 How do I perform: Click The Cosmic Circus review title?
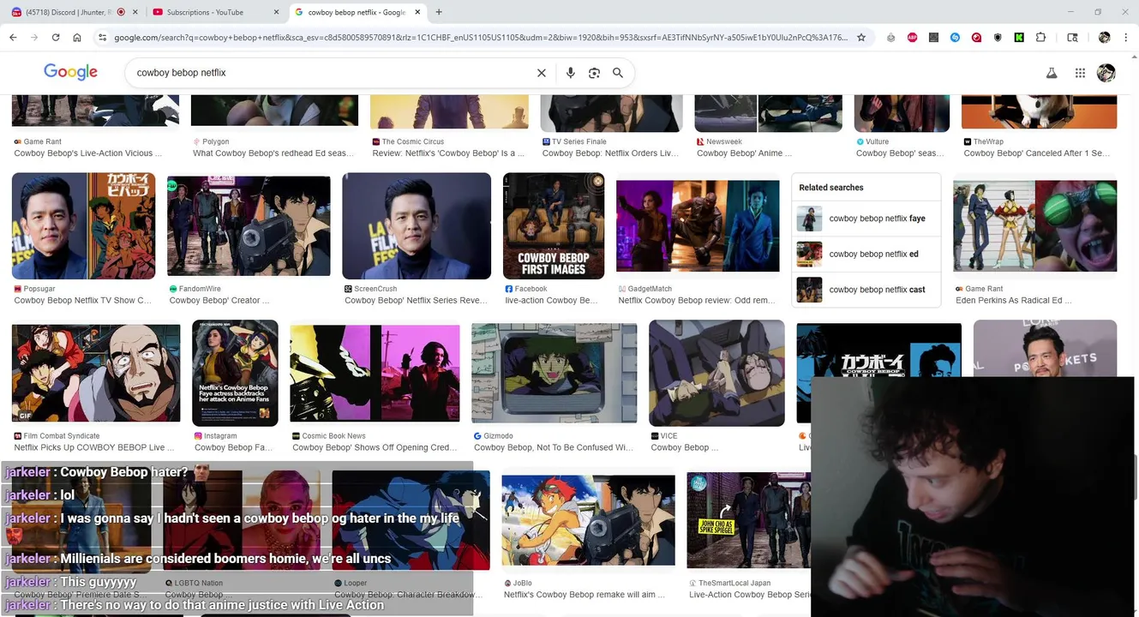449,153
